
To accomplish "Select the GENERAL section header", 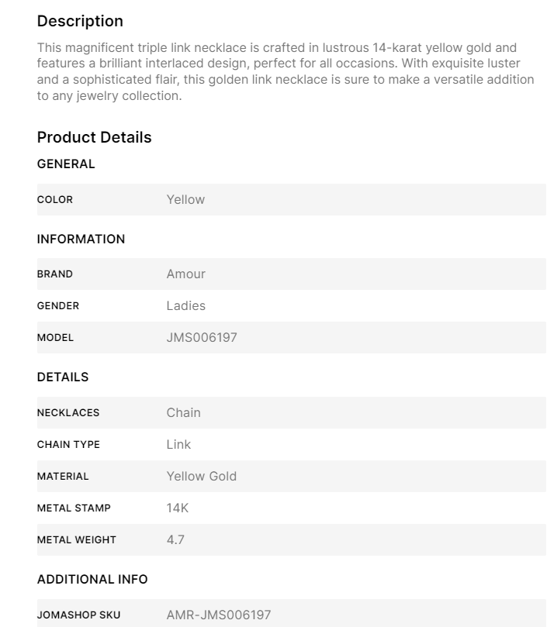I will [x=66, y=164].
